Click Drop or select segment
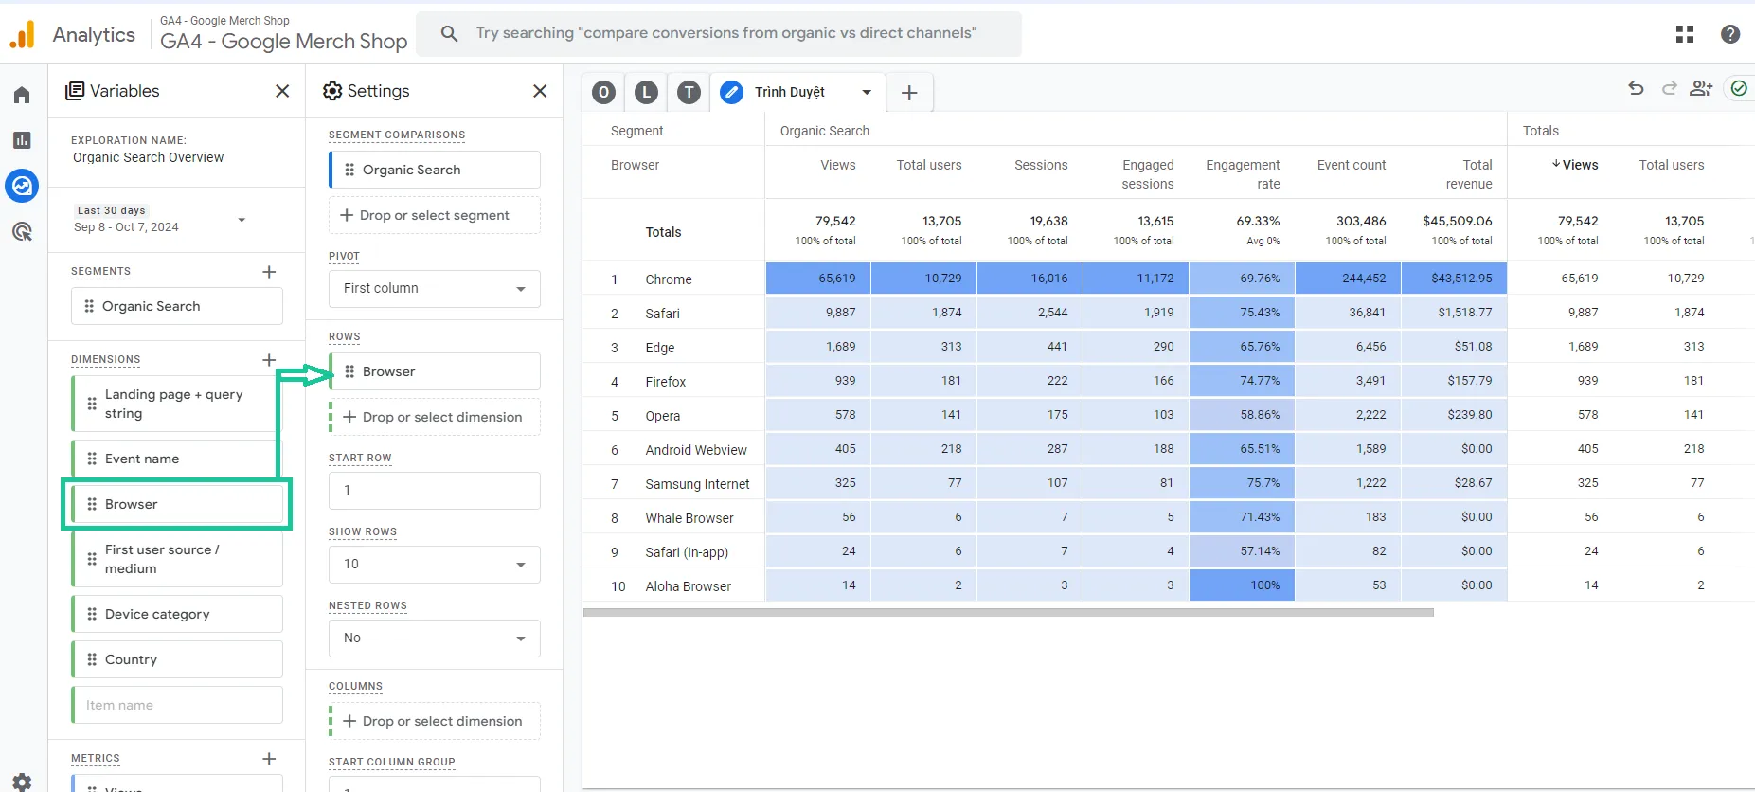The width and height of the screenshot is (1755, 792). (x=435, y=215)
